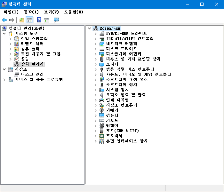Image resolution: width=224 pixels, height=192 pixels.
Task: Expand the 컴퓨터 category
Action: [x=96, y=116]
